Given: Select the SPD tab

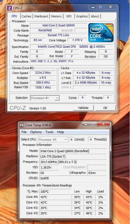Looking at the screenshot, I should [x=69, y=16].
